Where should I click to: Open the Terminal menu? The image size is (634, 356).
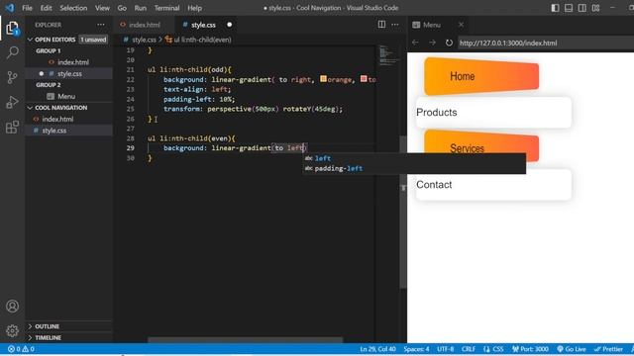pyautogui.click(x=166, y=8)
